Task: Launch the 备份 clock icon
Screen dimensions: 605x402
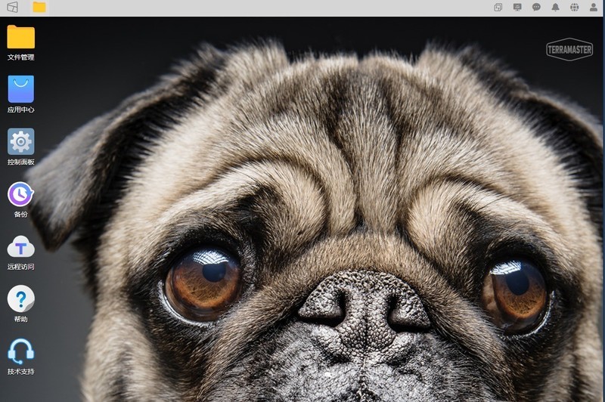Action: (x=20, y=194)
